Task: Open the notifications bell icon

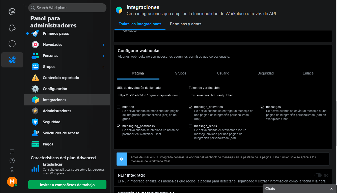Action: click(x=12, y=28)
